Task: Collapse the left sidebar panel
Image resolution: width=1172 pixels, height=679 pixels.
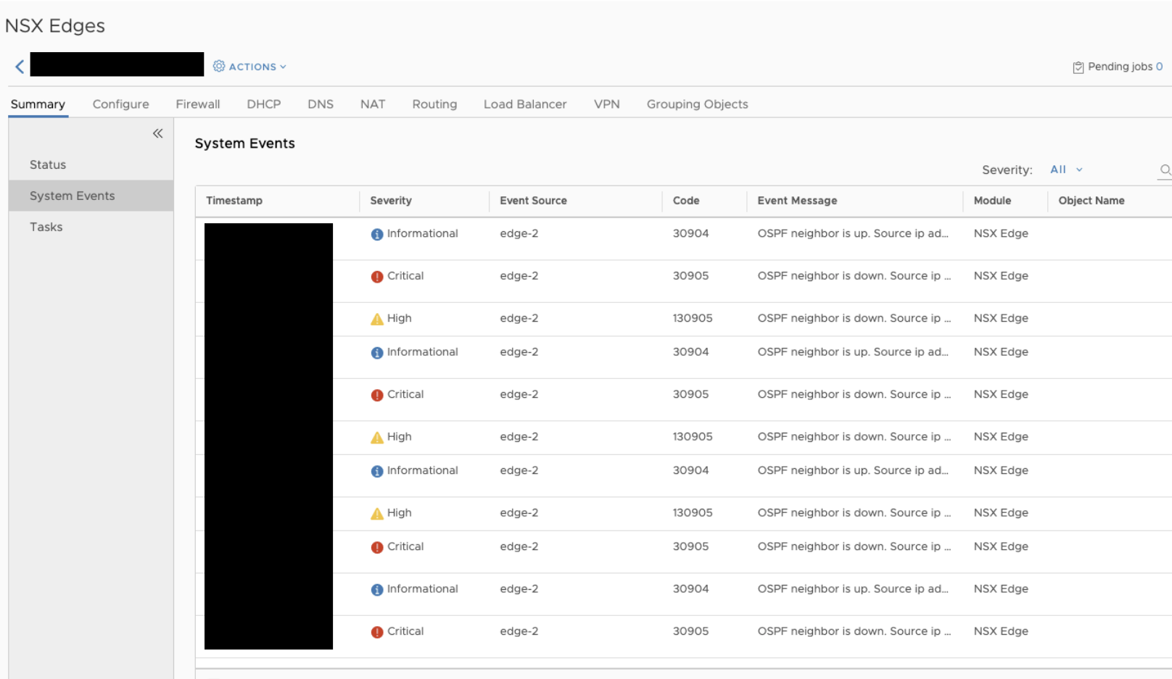Action: (x=157, y=133)
